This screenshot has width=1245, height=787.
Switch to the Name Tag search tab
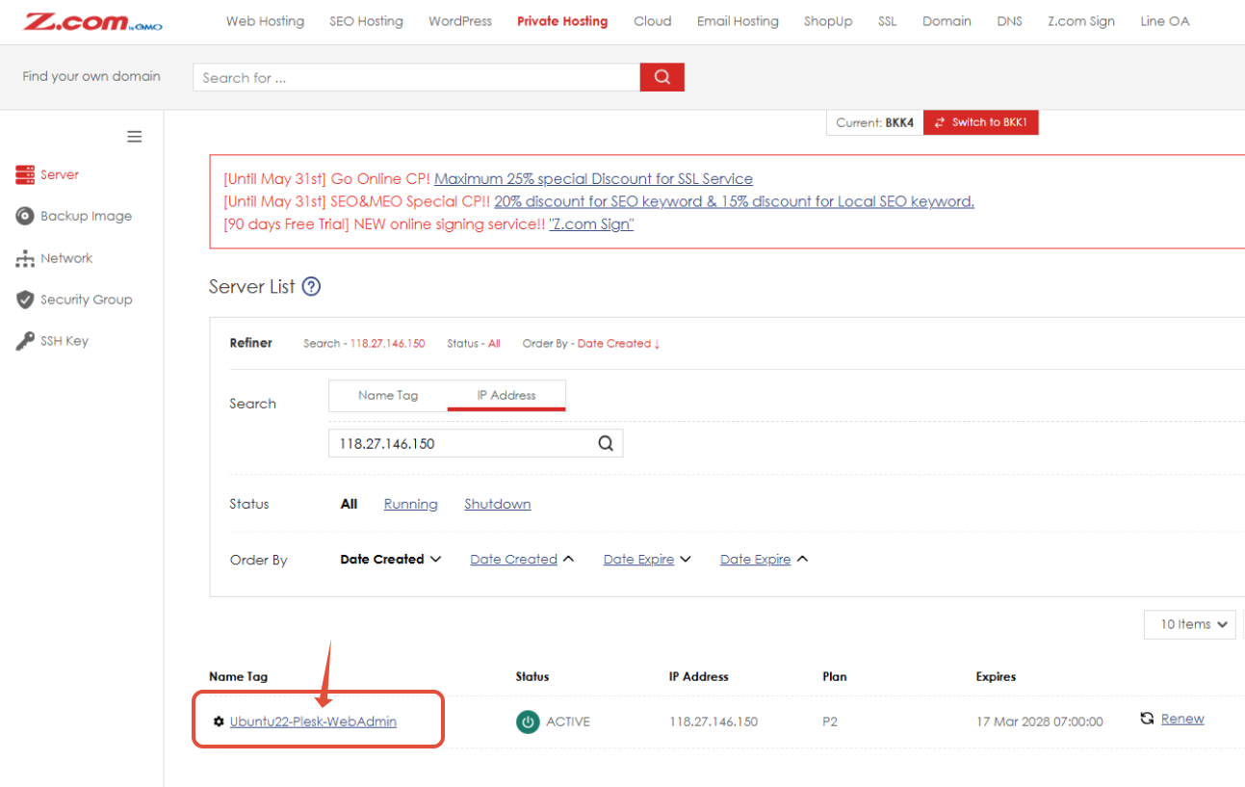tap(388, 395)
